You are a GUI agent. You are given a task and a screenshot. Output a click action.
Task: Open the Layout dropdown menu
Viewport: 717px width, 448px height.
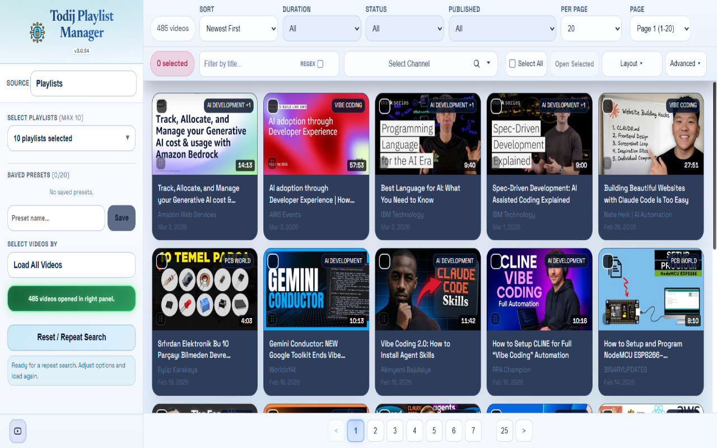click(x=632, y=64)
